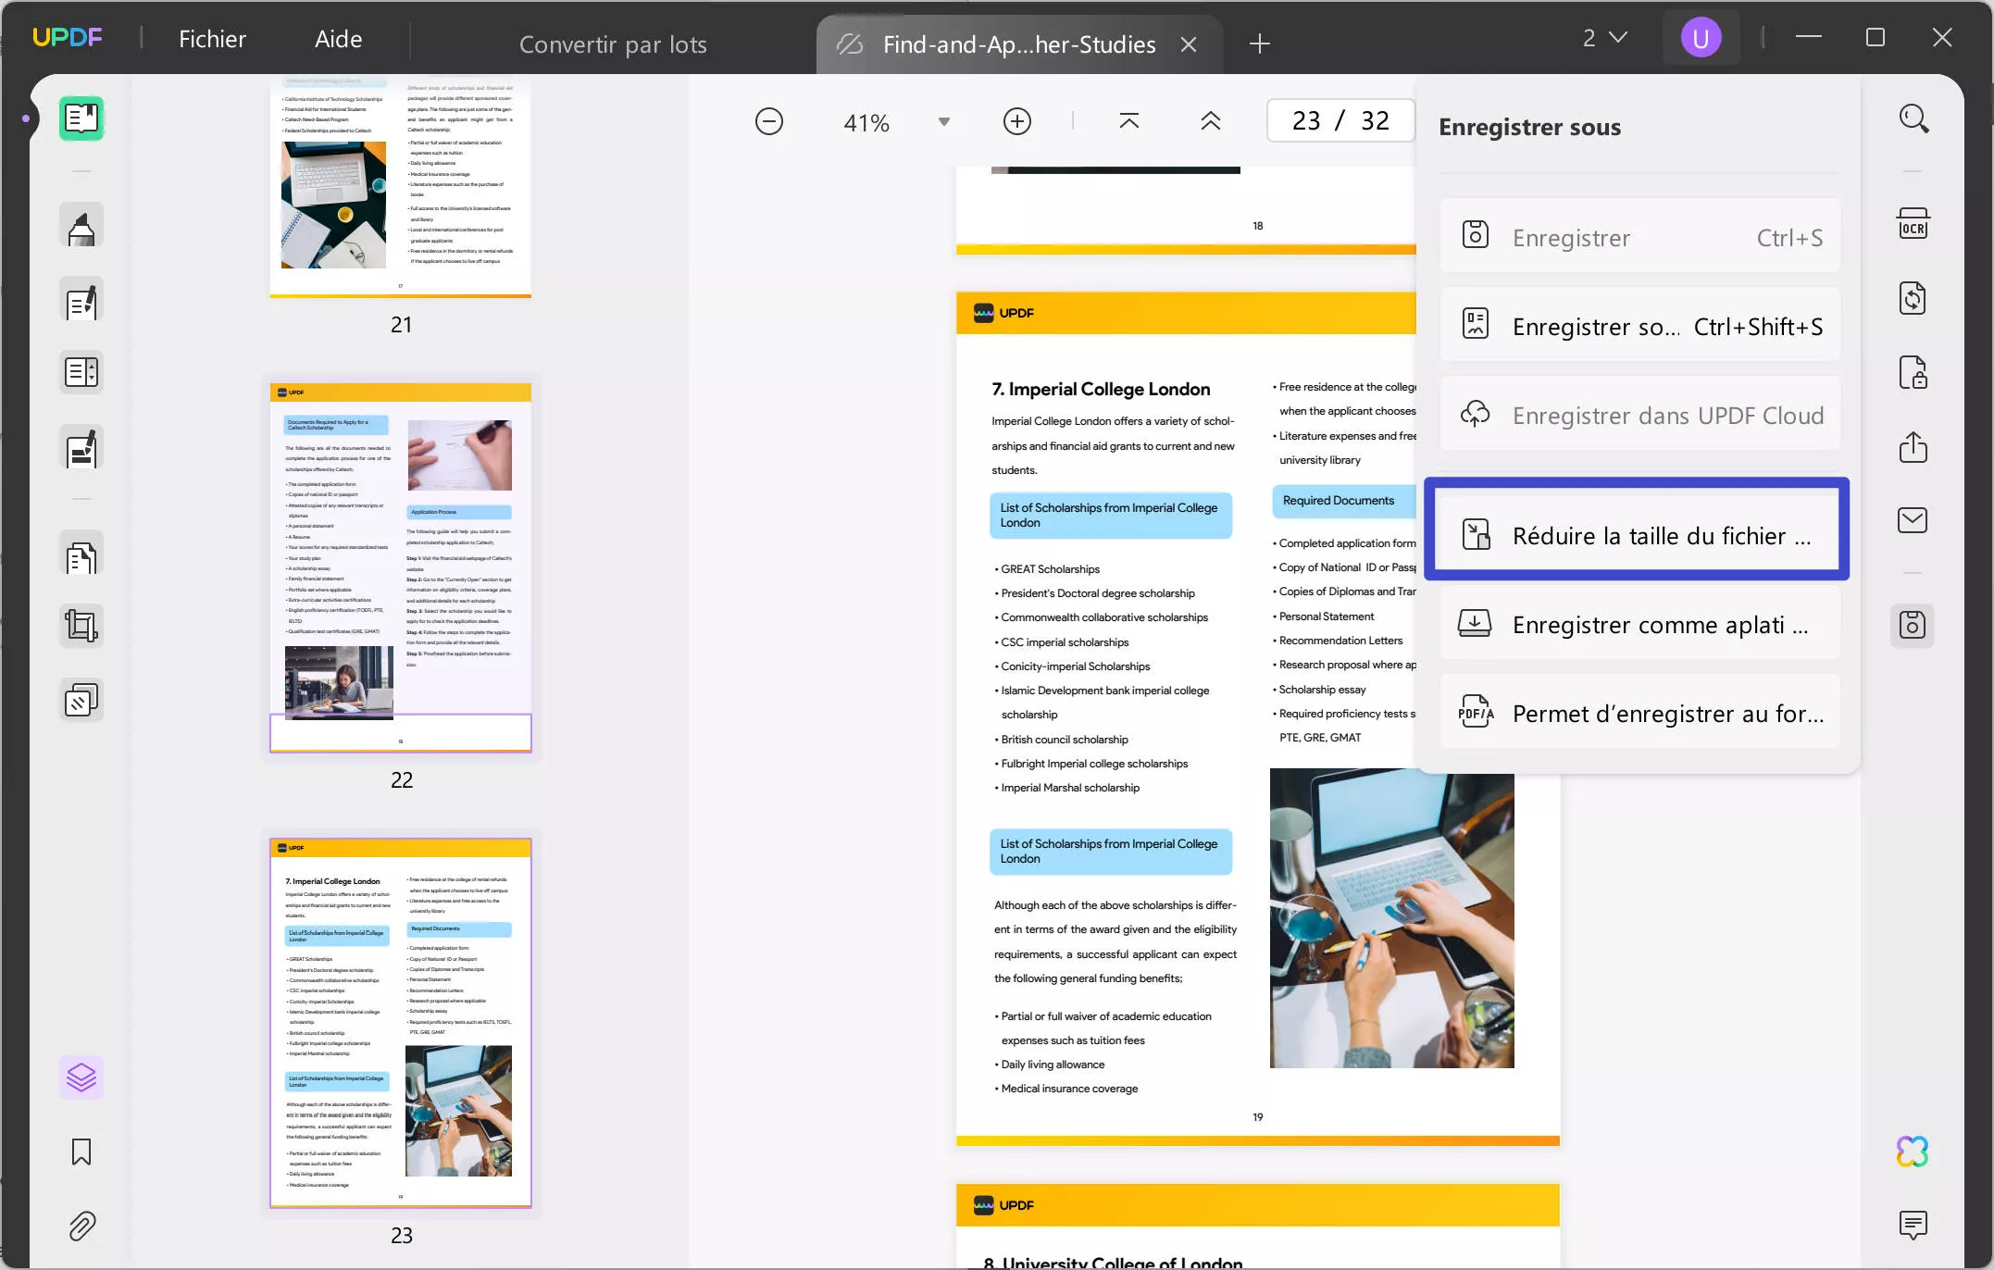Run OCR text recognition
The height and width of the screenshot is (1270, 1994).
tap(1913, 224)
